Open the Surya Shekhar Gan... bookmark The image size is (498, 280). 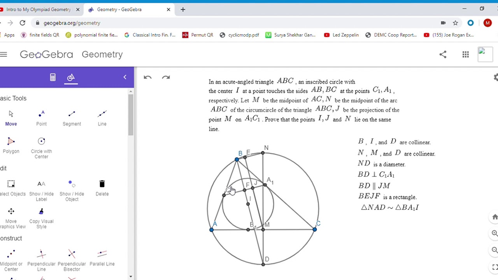click(x=291, y=35)
